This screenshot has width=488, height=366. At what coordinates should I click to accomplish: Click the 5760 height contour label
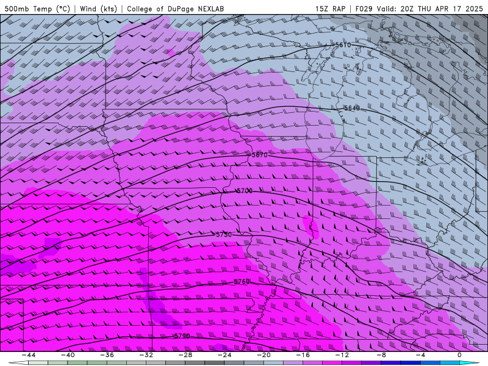tap(242, 282)
